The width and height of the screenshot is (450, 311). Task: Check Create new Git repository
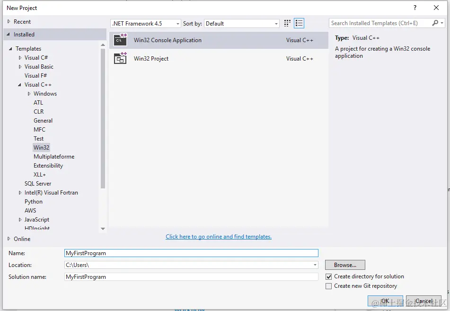click(328, 286)
